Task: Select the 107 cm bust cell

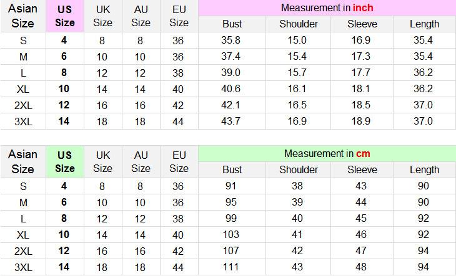Action: click(x=232, y=250)
